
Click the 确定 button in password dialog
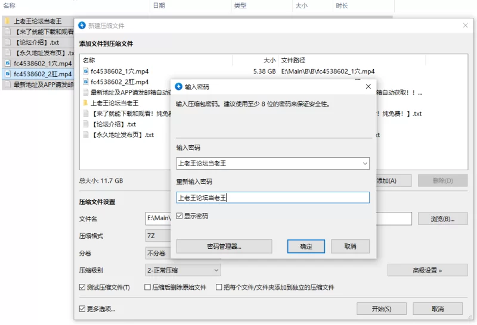[306, 246]
